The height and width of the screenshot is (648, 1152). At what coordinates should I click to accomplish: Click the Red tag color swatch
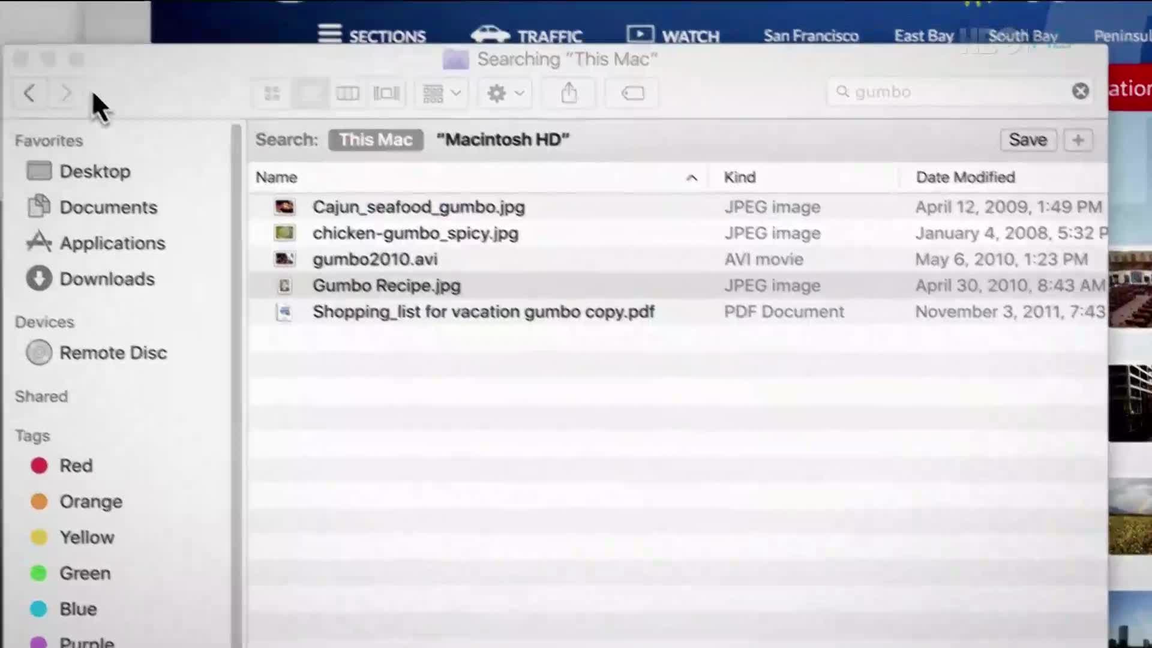[x=39, y=465]
